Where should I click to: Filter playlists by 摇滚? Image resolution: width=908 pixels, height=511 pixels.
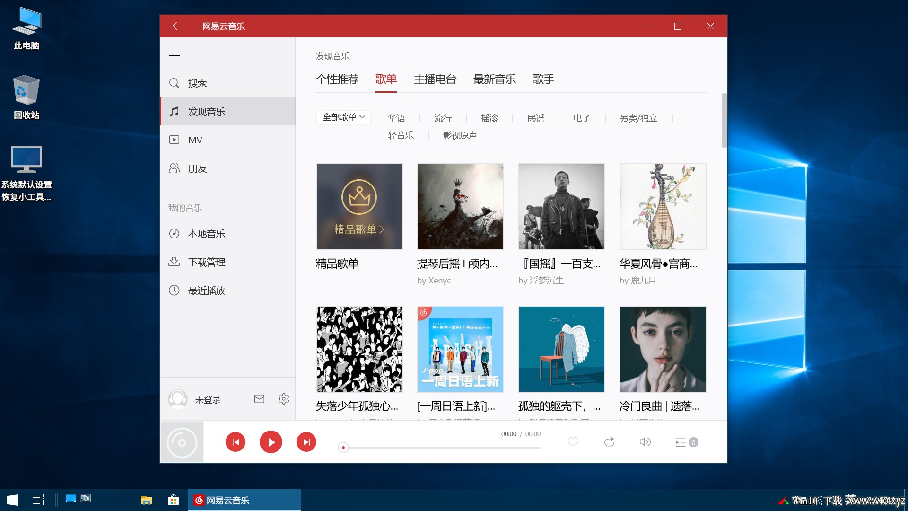(x=489, y=118)
